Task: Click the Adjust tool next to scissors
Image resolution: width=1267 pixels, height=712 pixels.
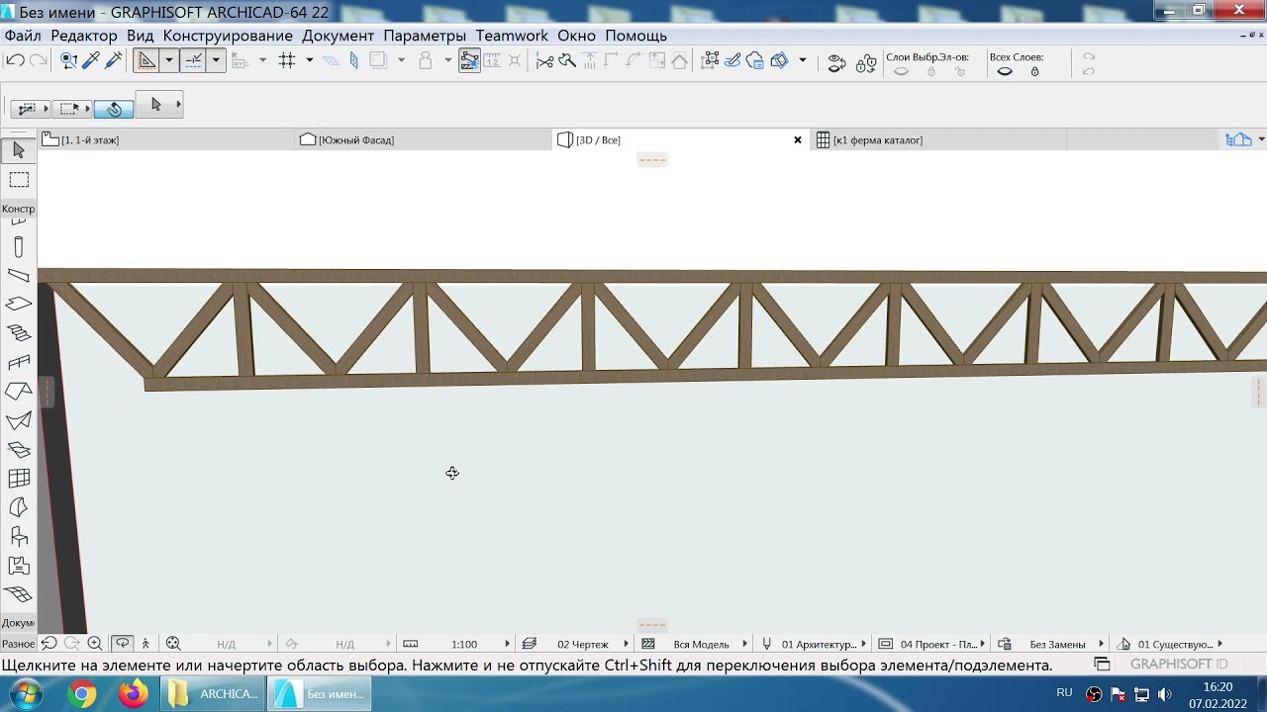Action: click(567, 60)
